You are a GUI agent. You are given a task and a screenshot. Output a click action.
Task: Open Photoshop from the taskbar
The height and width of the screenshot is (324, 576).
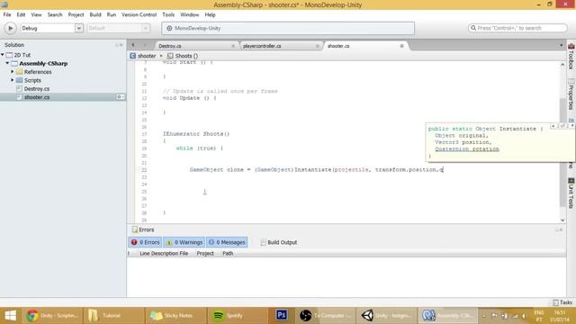(x=282, y=316)
